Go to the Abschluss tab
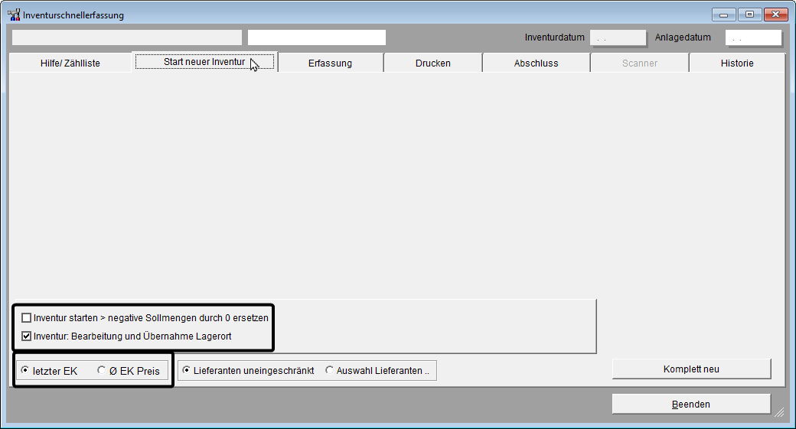The image size is (796, 429). pos(536,63)
